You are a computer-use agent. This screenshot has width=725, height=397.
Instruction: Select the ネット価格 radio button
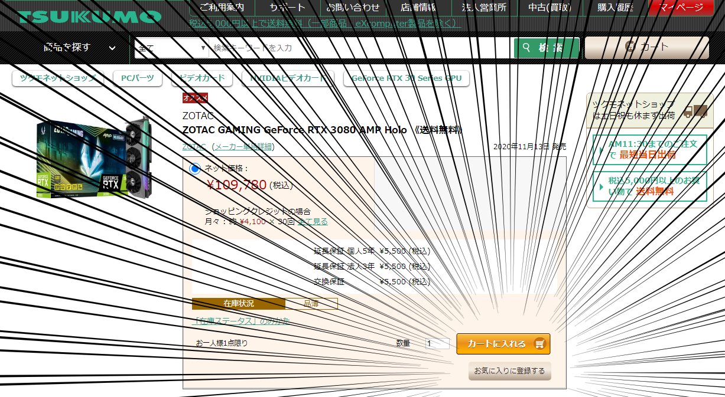click(x=195, y=169)
